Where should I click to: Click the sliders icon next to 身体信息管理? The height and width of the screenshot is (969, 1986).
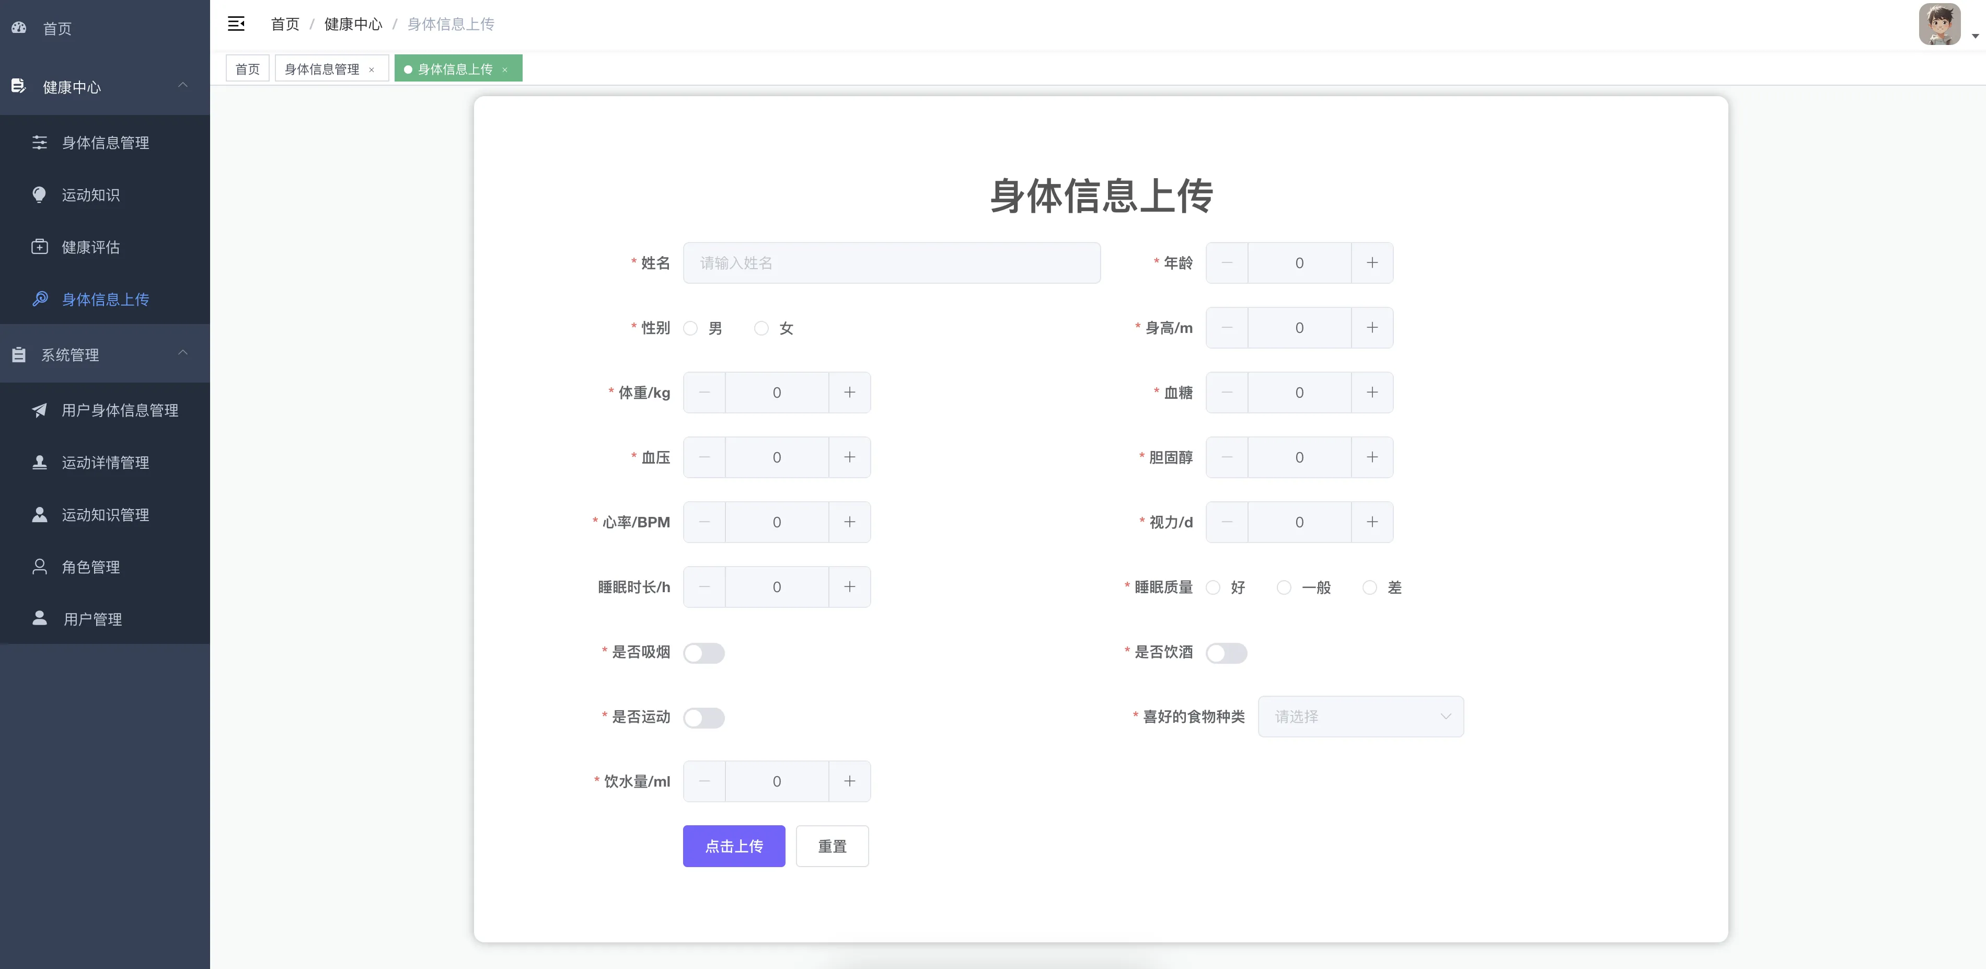pyautogui.click(x=39, y=143)
